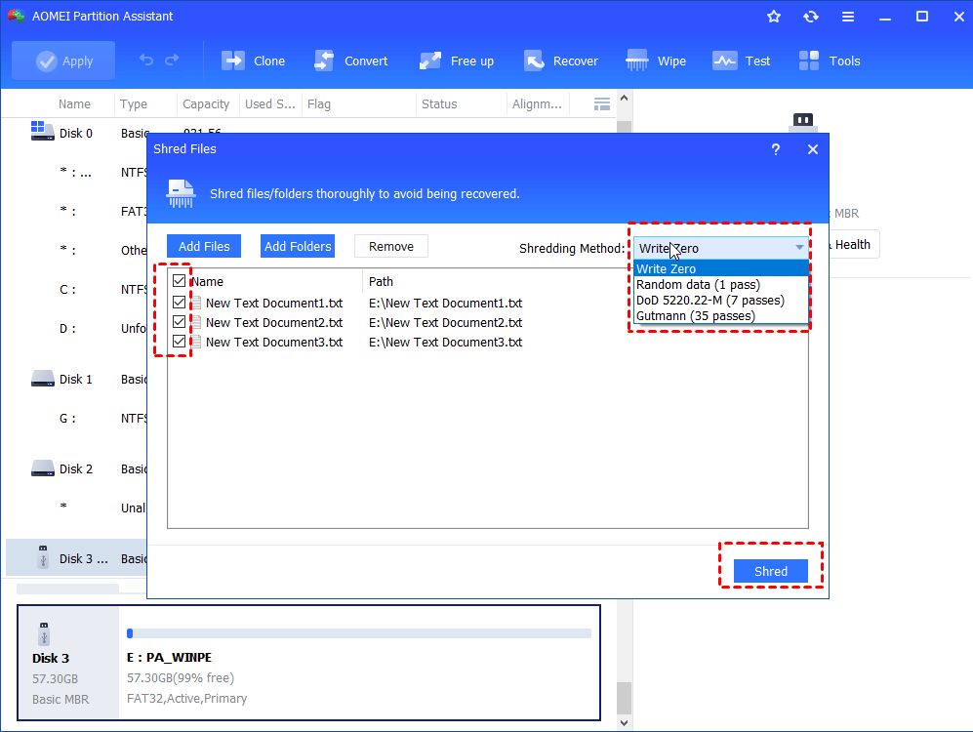Screen dimensions: 973x732
Task: Click the disk list scroll up arrow
Action: [x=625, y=98]
